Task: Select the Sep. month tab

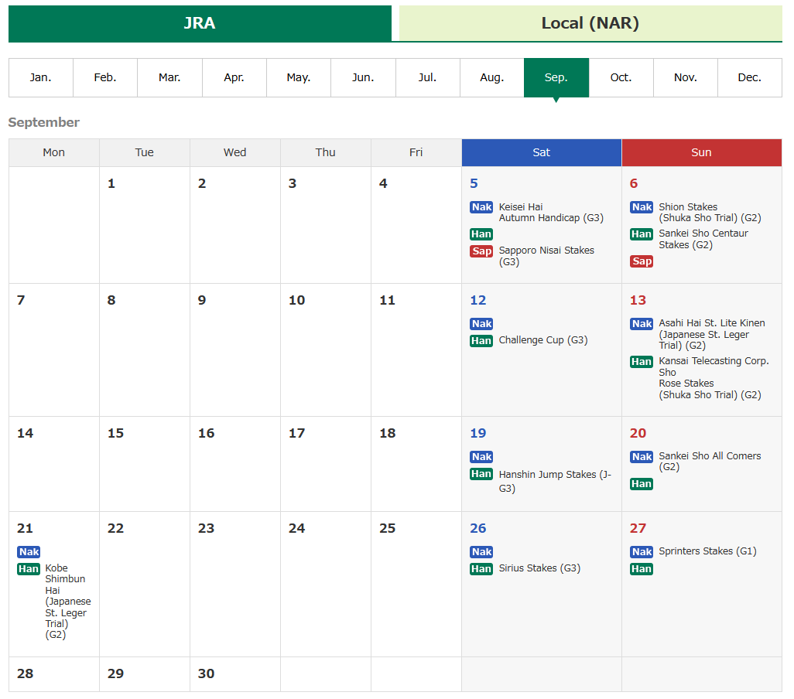Action: tap(556, 77)
